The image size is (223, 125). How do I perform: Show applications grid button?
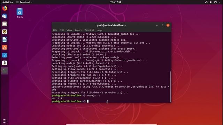[x=5, y=121]
